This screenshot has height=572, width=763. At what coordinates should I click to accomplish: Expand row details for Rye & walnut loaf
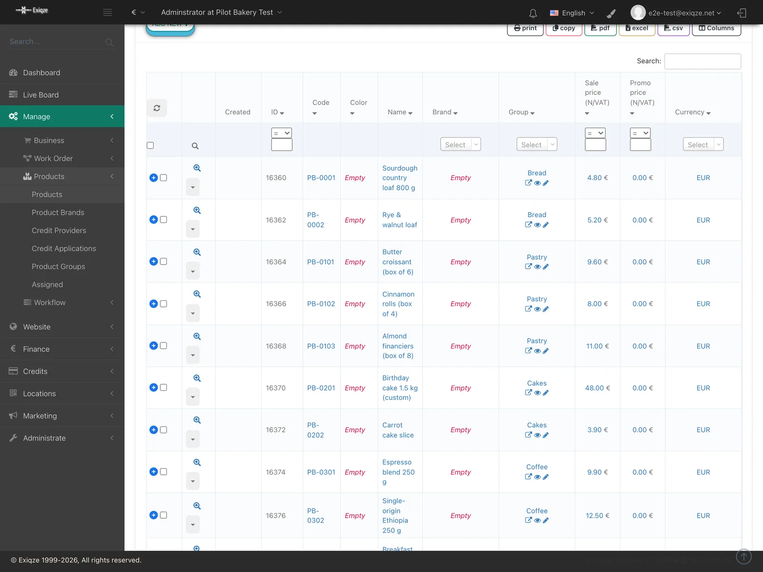[154, 220]
